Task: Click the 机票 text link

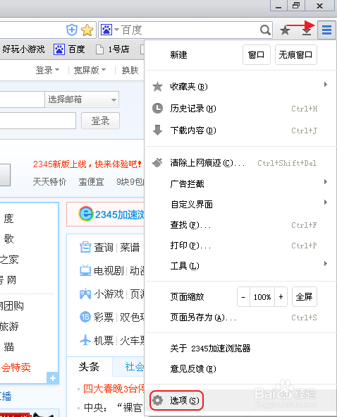Action: tap(104, 340)
